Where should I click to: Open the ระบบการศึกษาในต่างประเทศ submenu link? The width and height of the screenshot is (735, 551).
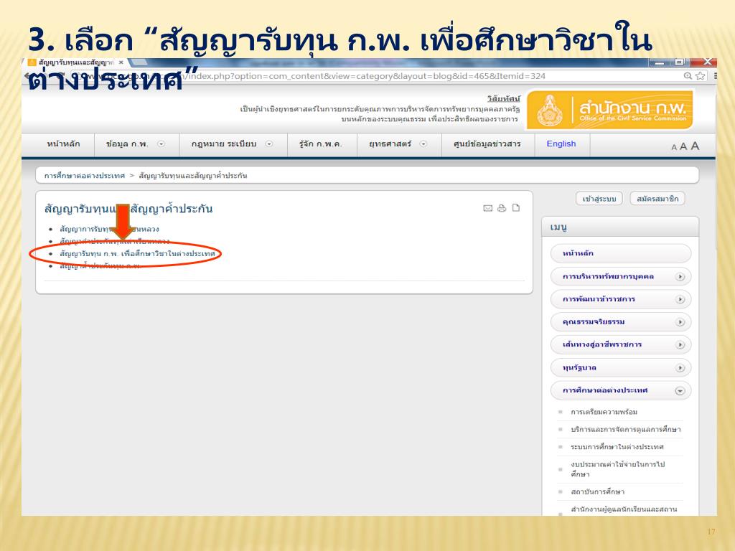point(617,447)
